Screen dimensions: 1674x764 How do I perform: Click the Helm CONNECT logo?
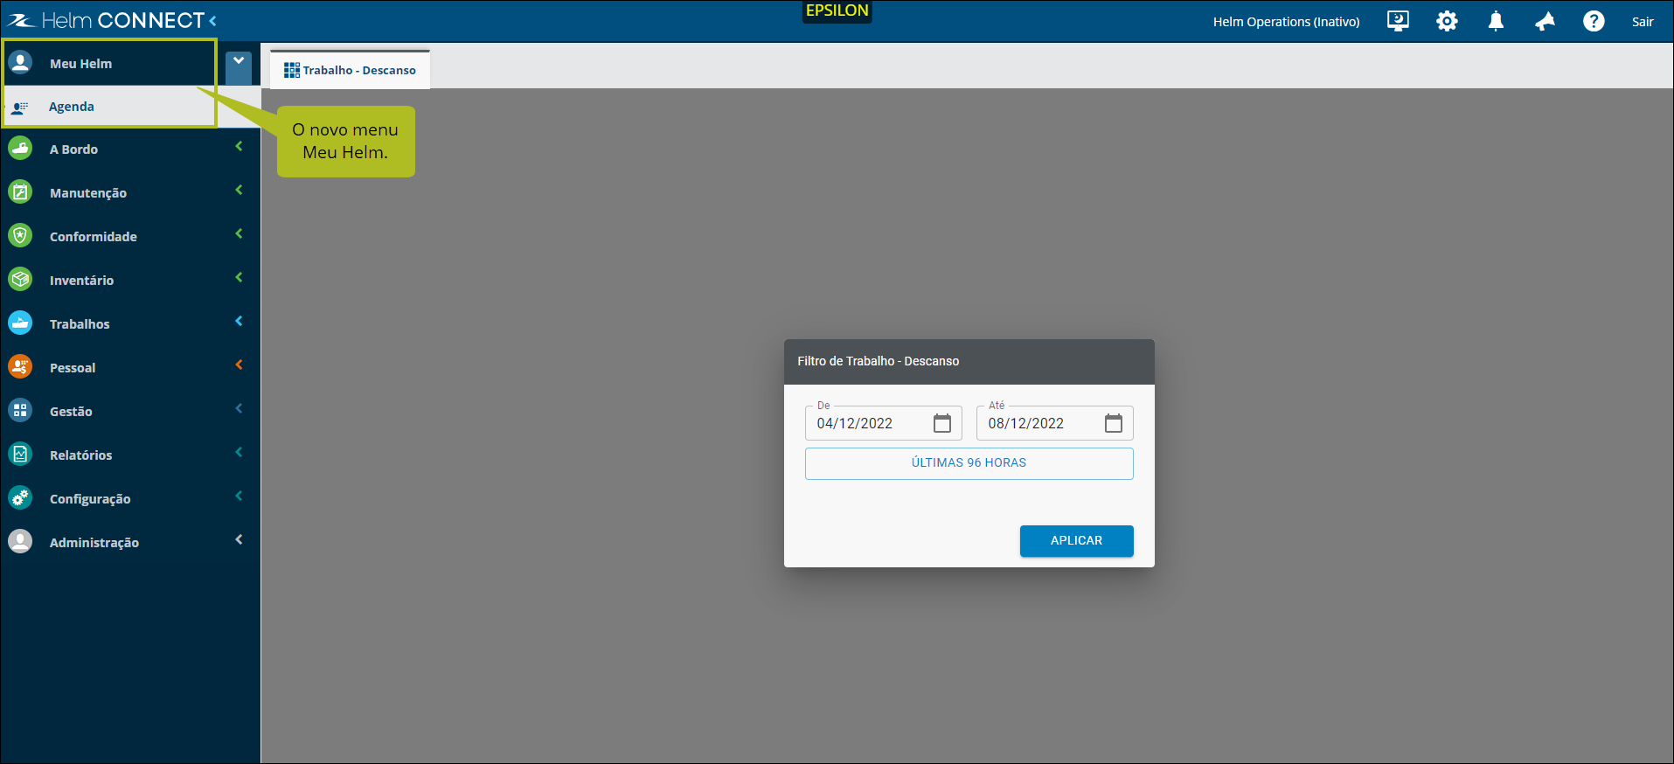click(106, 20)
